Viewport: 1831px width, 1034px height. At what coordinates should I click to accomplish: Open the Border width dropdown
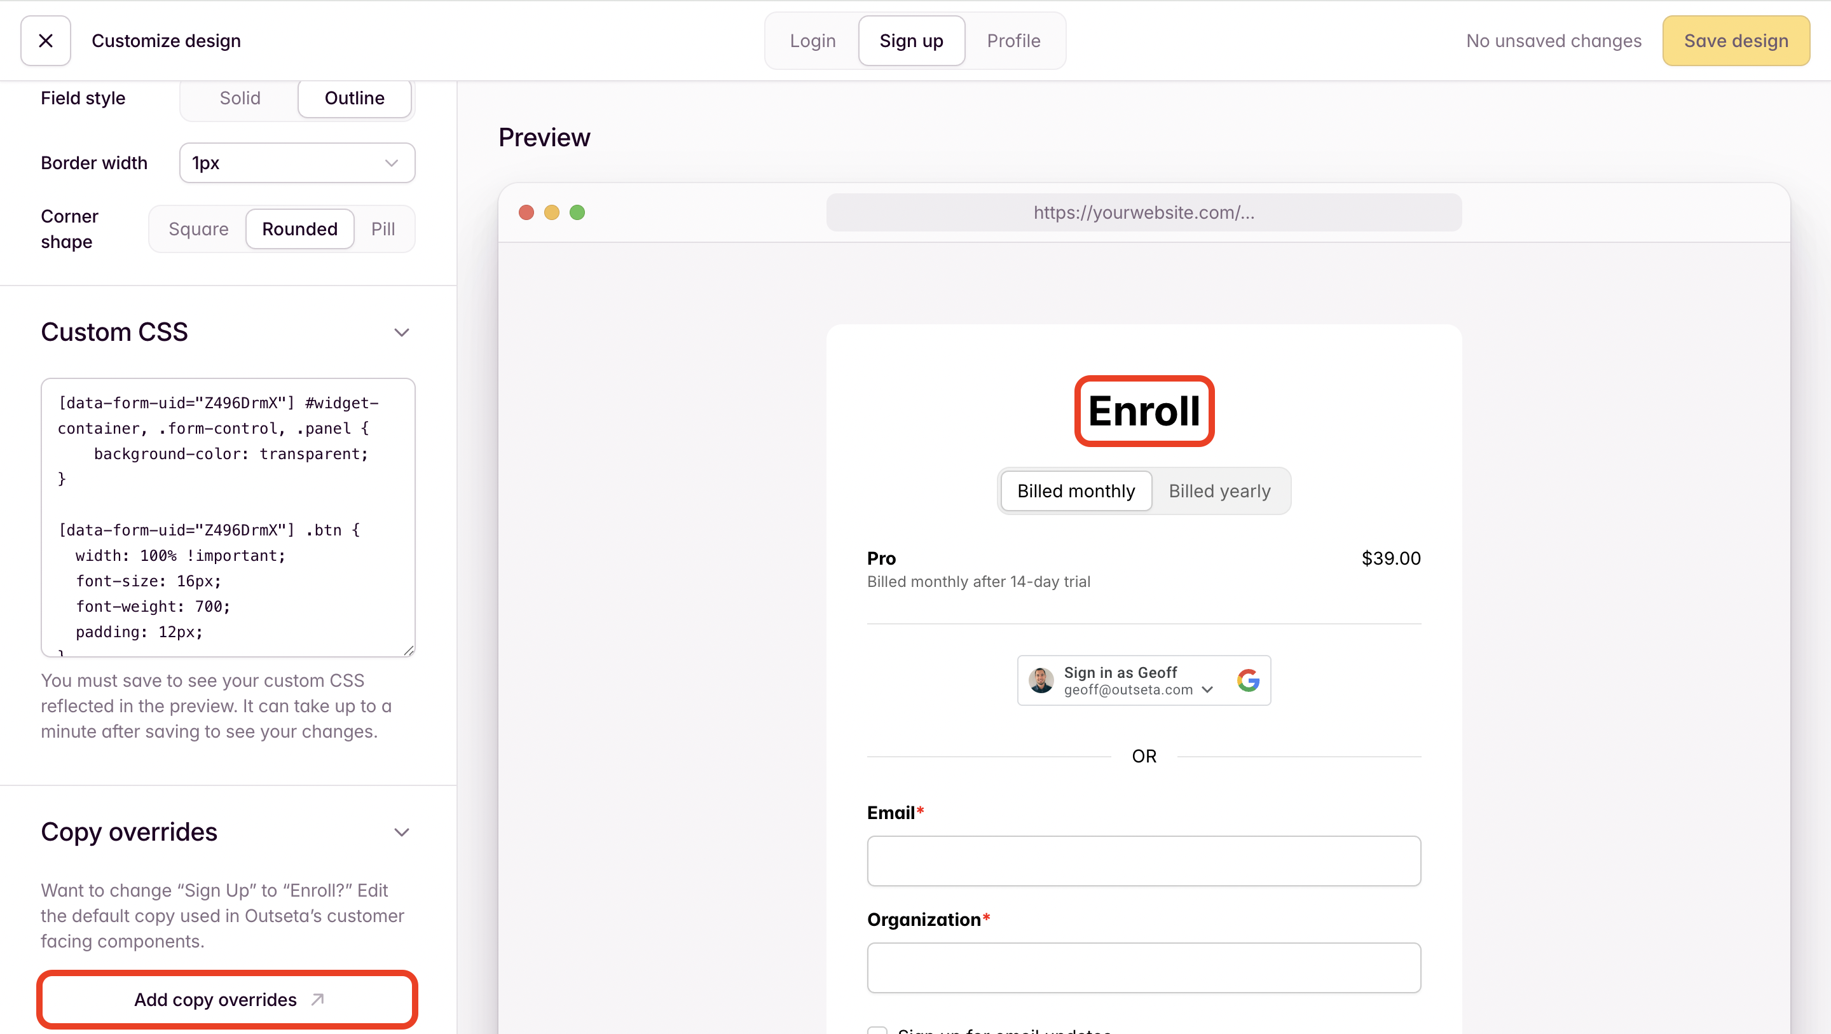[297, 163]
